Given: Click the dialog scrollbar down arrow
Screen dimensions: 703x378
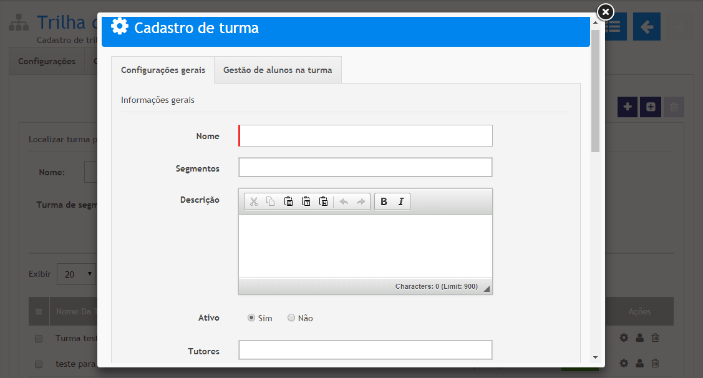Looking at the screenshot, I should point(595,357).
